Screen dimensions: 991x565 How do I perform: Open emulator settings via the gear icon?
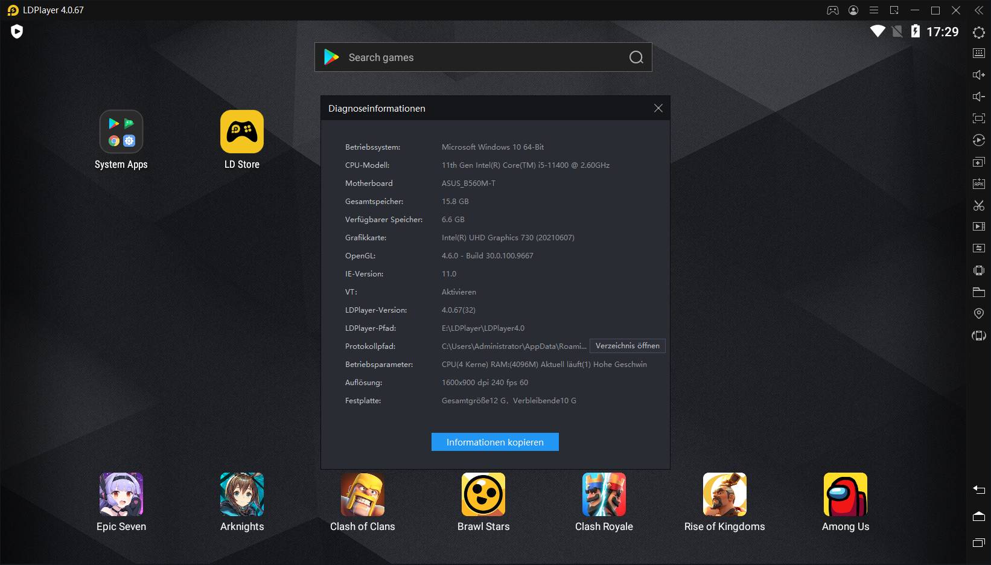click(x=979, y=33)
